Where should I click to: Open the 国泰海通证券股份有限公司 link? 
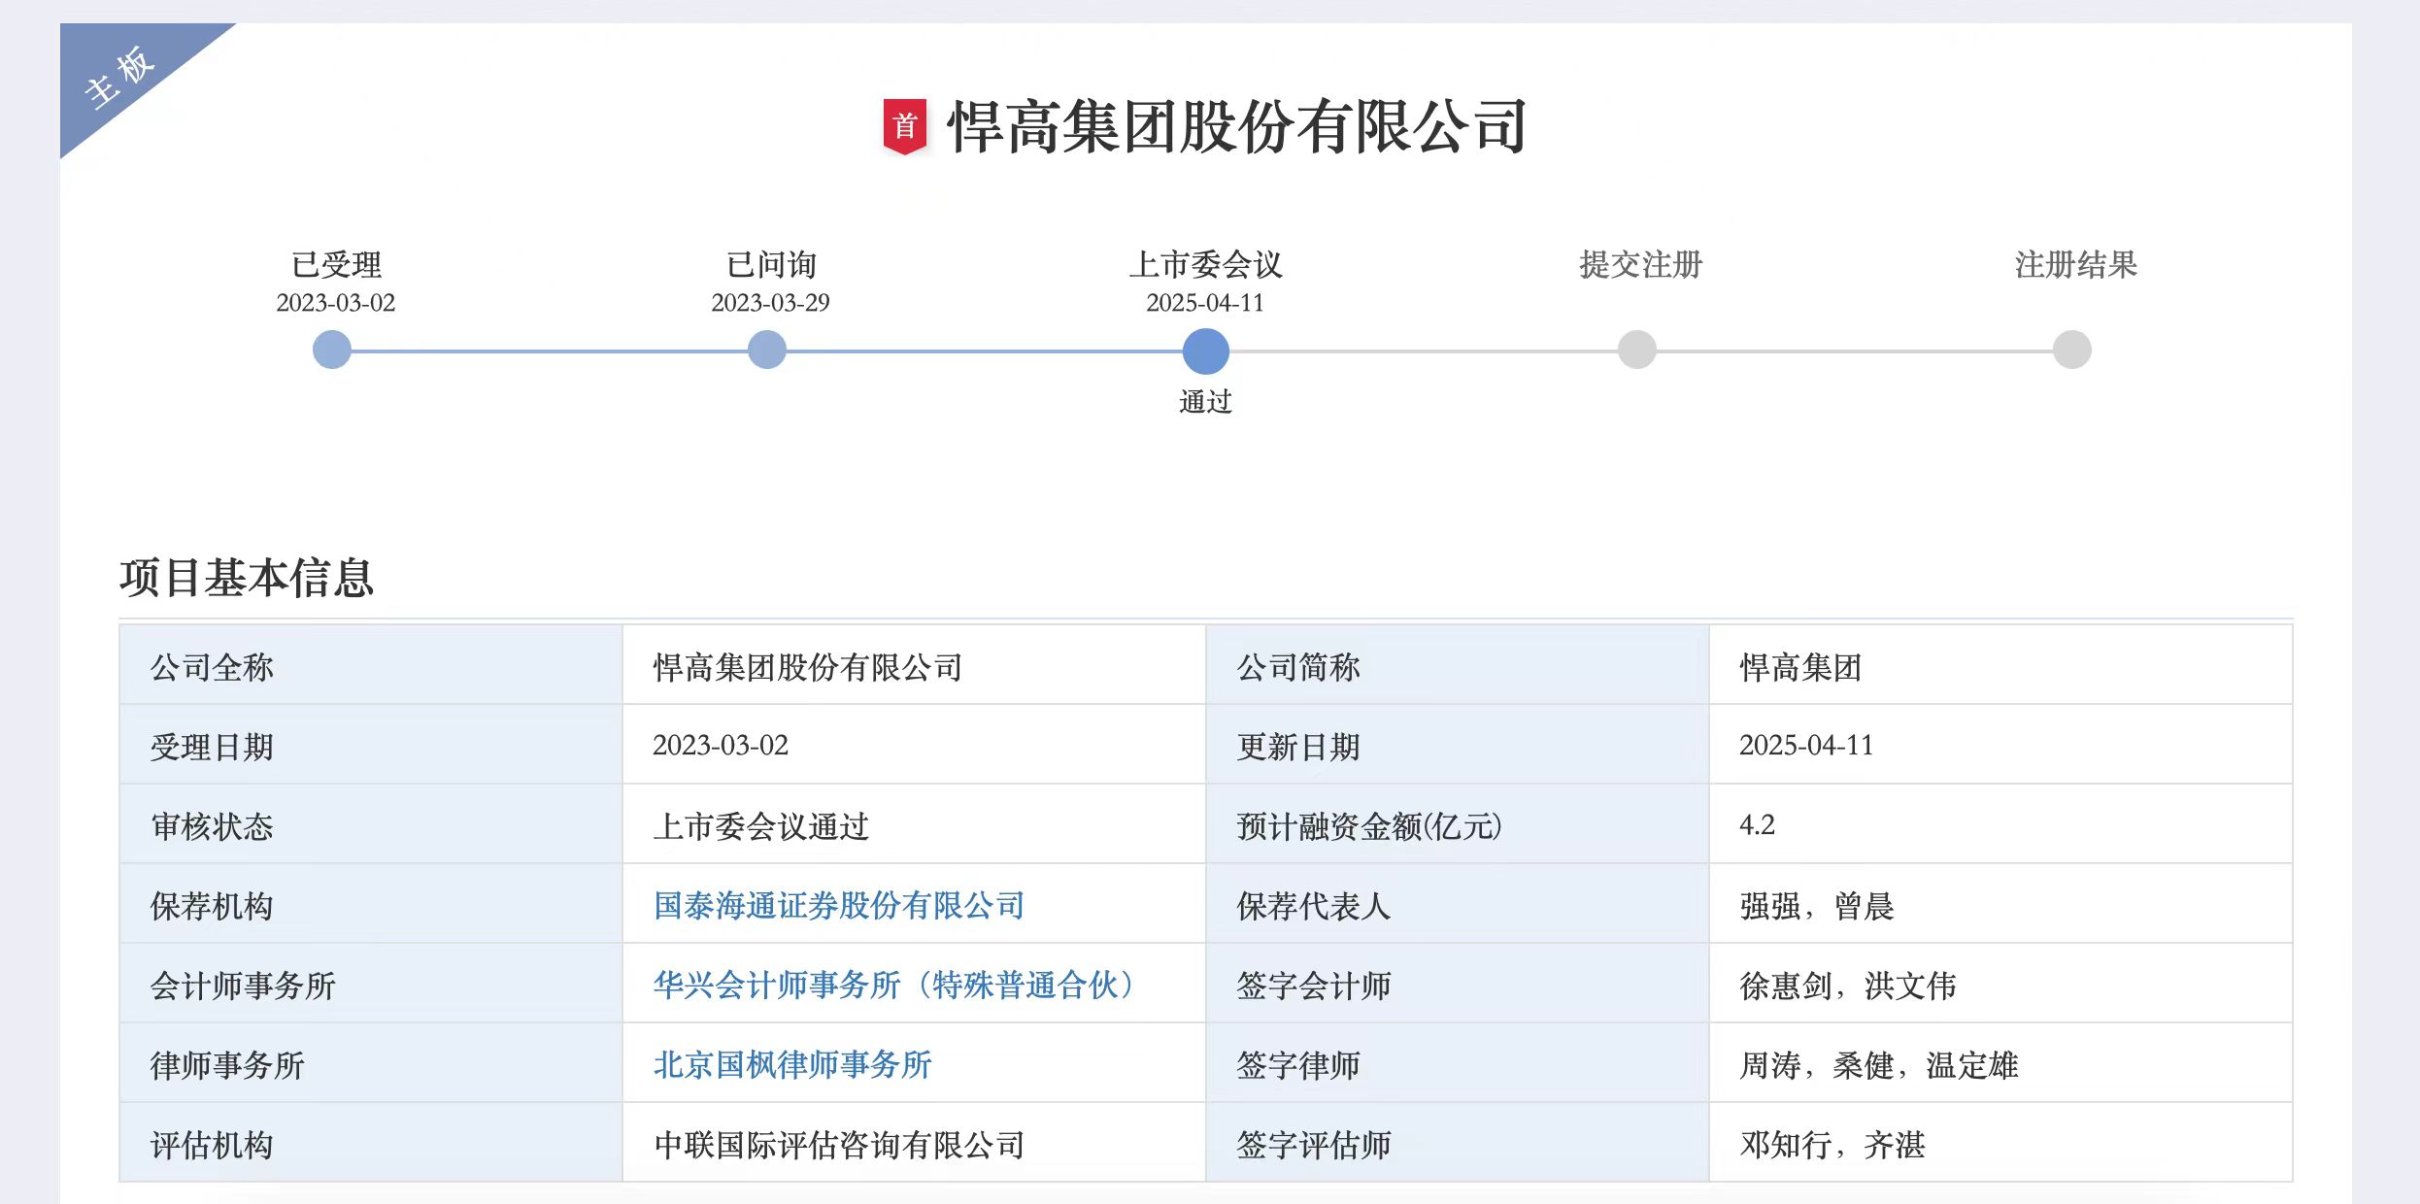click(839, 906)
